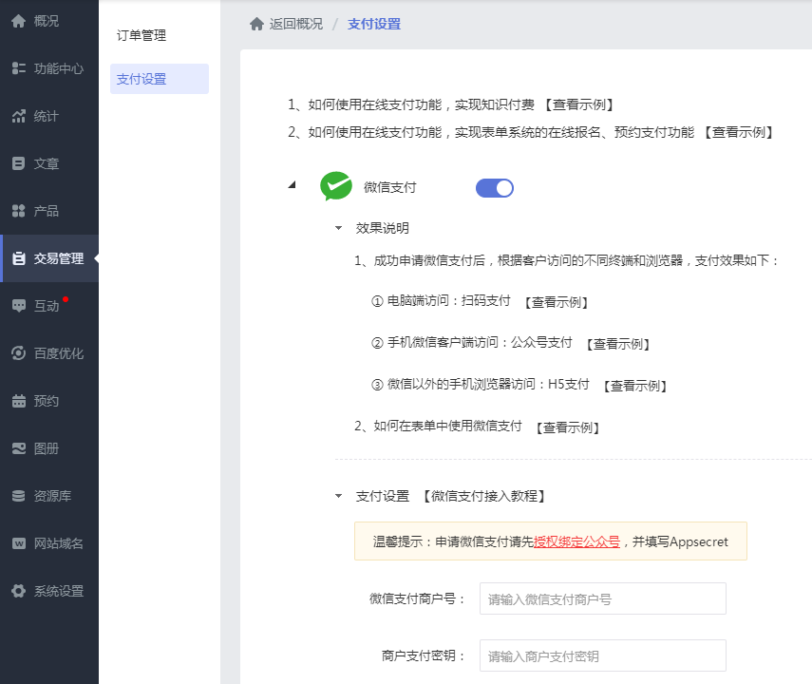Click the 统计 chart icon
The image size is (812, 684).
tap(19, 116)
